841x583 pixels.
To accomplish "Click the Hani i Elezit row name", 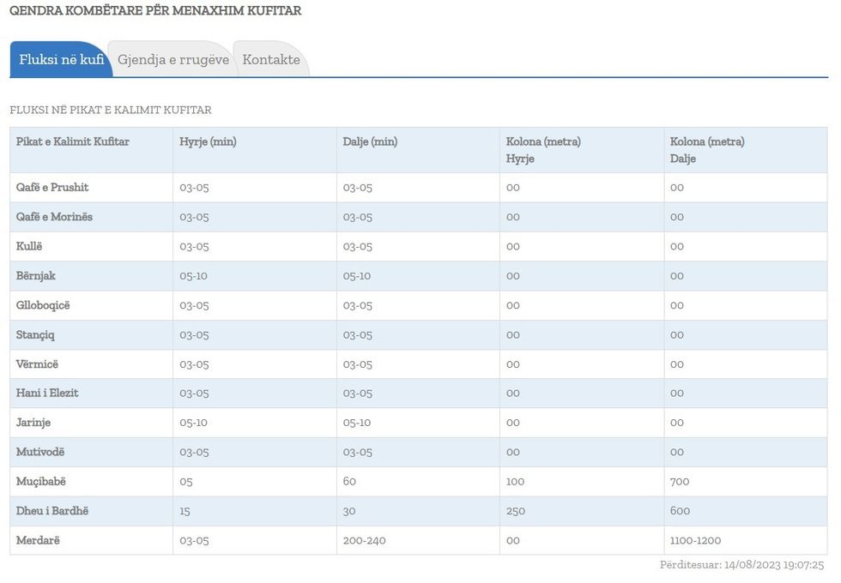I will click(x=47, y=394).
